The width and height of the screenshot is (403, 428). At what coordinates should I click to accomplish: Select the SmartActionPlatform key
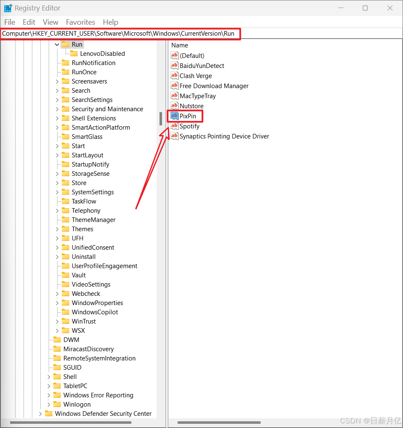coord(101,128)
